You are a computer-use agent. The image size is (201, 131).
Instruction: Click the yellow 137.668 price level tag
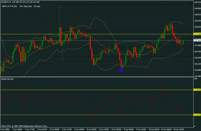[197, 34]
